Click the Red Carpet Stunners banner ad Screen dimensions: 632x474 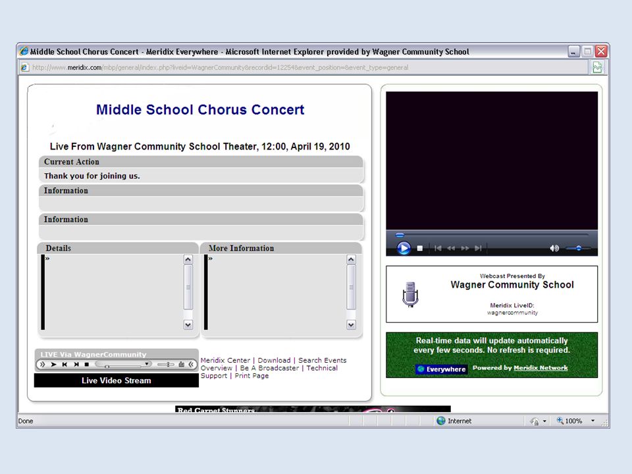point(313,409)
